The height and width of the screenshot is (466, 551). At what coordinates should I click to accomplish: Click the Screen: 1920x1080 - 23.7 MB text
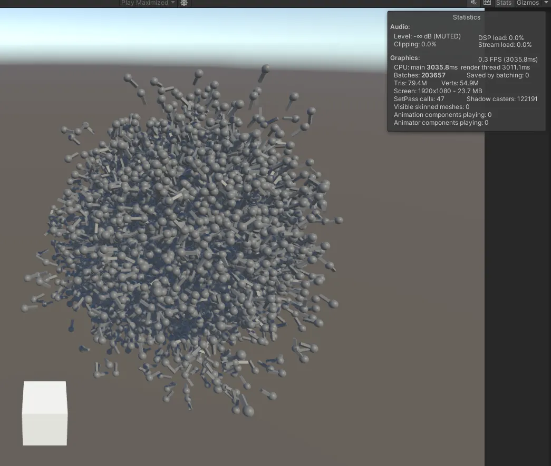tap(438, 91)
